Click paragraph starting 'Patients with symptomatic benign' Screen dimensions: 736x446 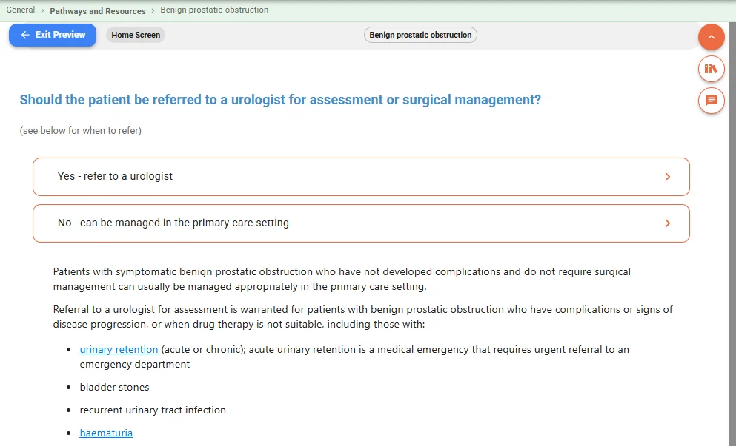coord(342,280)
